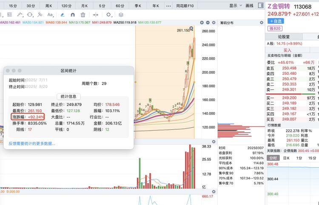Add stock via +自选 button
The width and height of the screenshot is (319, 205).
pos(276,21)
